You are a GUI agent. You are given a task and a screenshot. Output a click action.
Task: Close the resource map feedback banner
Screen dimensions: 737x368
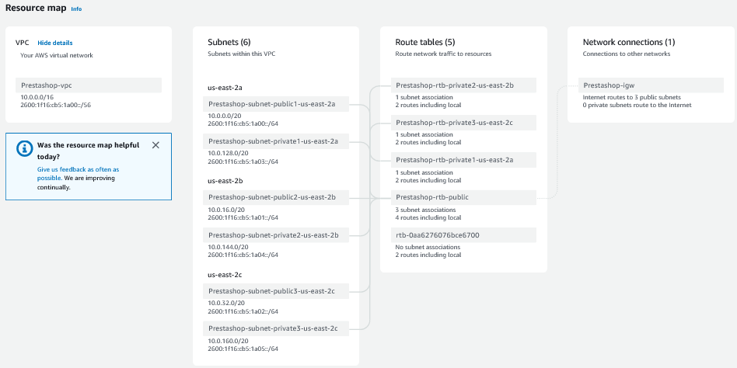(x=155, y=145)
